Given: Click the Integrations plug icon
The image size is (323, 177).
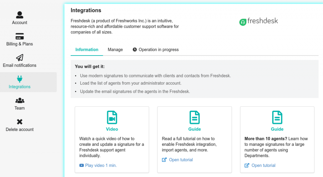Looking at the screenshot, I should click(x=20, y=79).
